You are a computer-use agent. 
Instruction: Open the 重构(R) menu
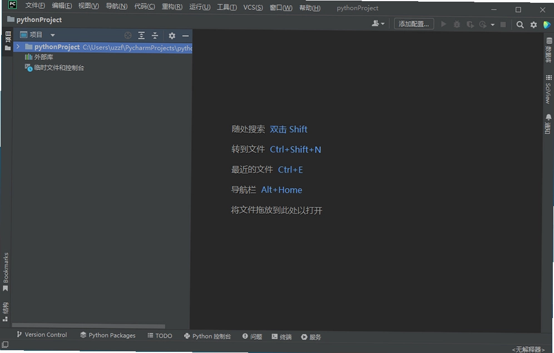pos(172,7)
